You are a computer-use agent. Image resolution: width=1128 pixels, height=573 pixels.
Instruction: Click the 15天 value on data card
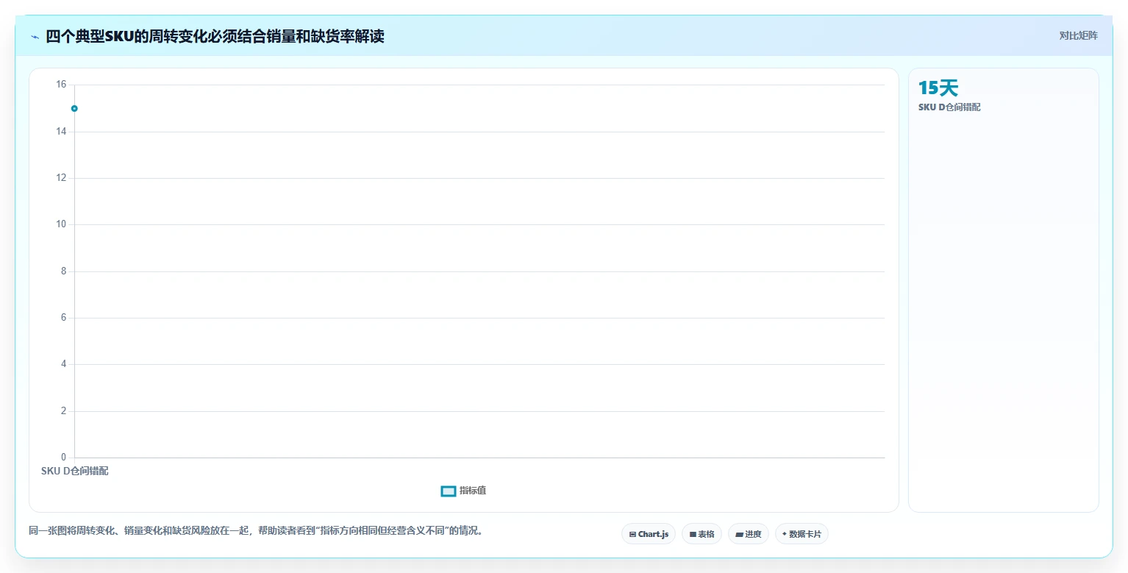pos(938,88)
